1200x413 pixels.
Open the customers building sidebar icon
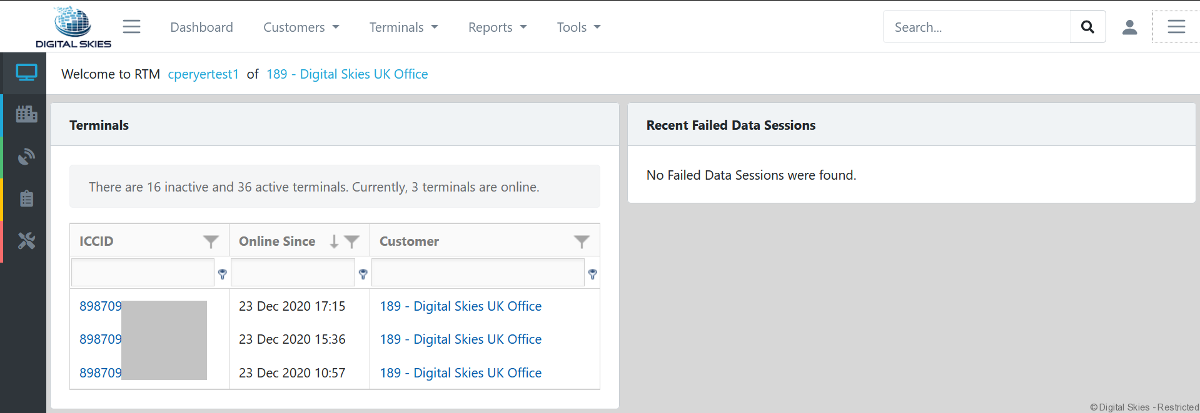click(x=26, y=114)
